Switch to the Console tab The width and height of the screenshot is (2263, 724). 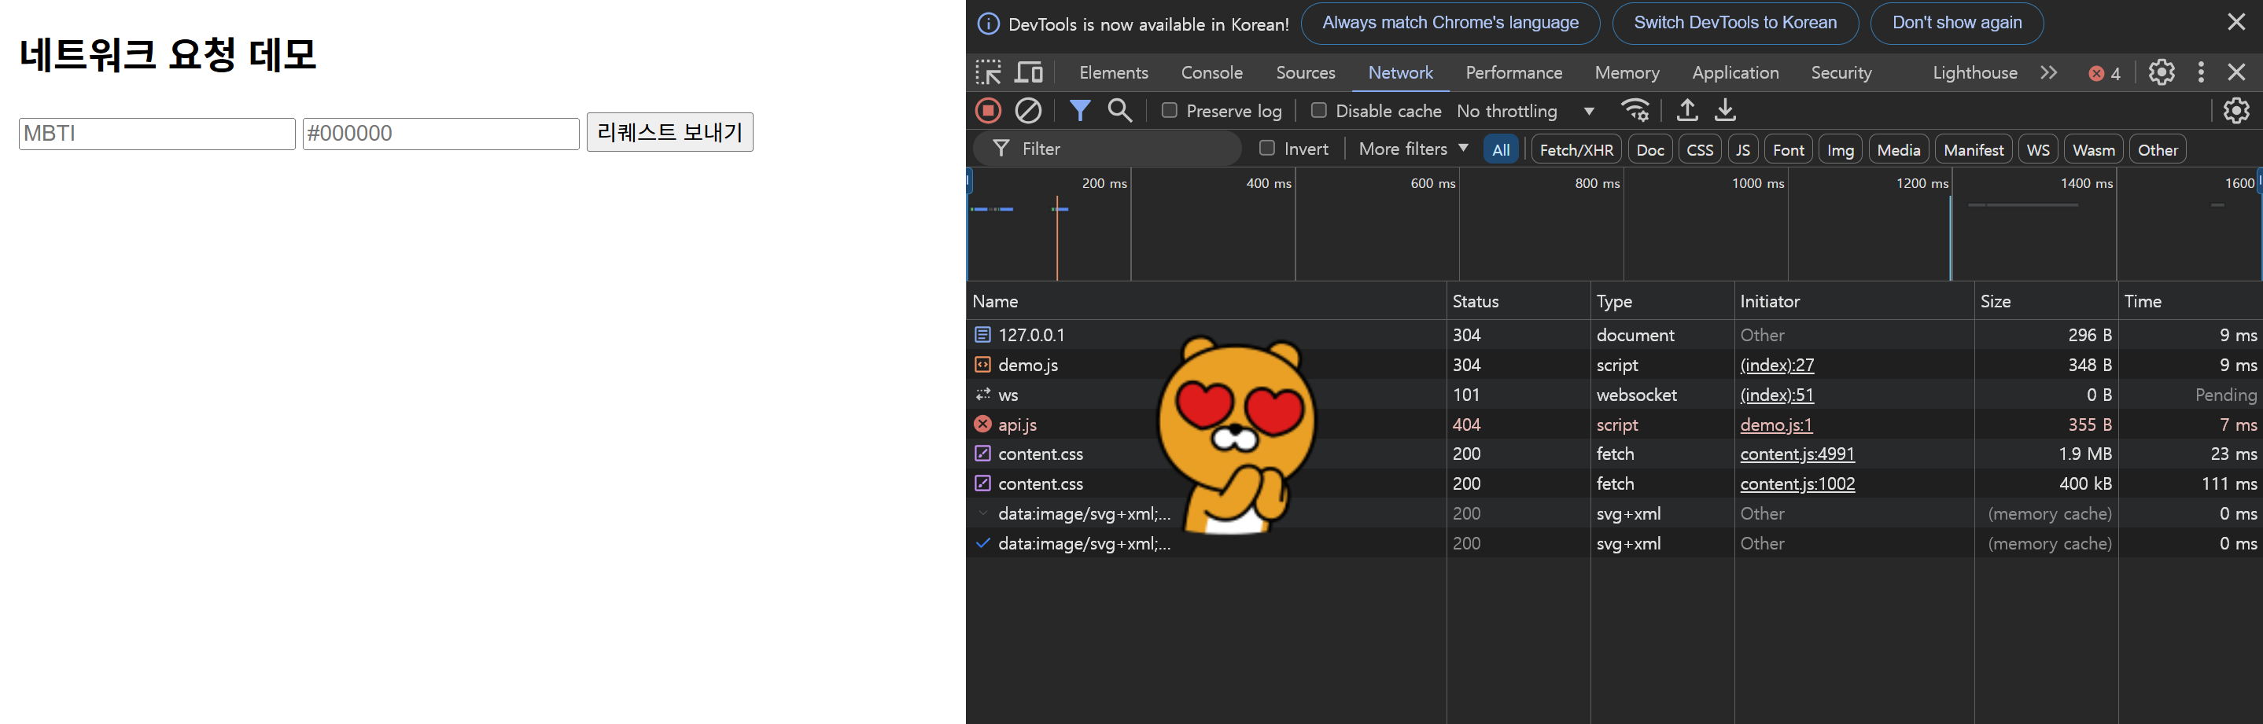pos(1211,72)
